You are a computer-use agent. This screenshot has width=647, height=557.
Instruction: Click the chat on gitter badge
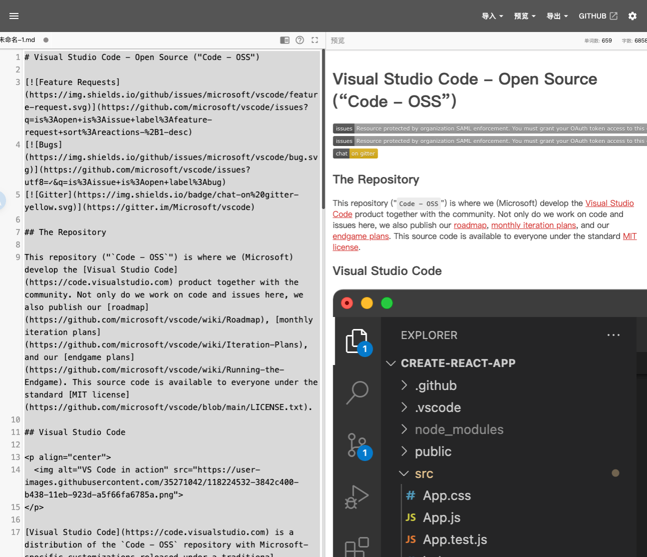[x=355, y=153]
